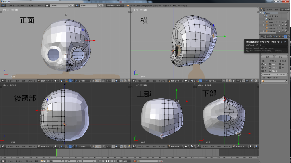
Task: Enable mirror Z axis checkbox
Action: point(263,71)
